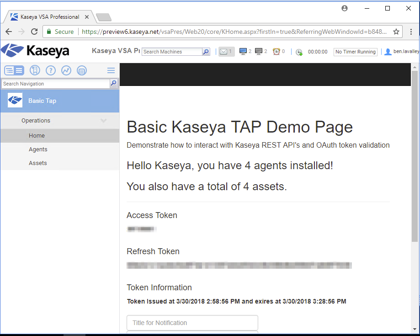The width and height of the screenshot is (420, 336).
Task: Click the page vertical scrollbar thumb
Action: tap(415, 156)
